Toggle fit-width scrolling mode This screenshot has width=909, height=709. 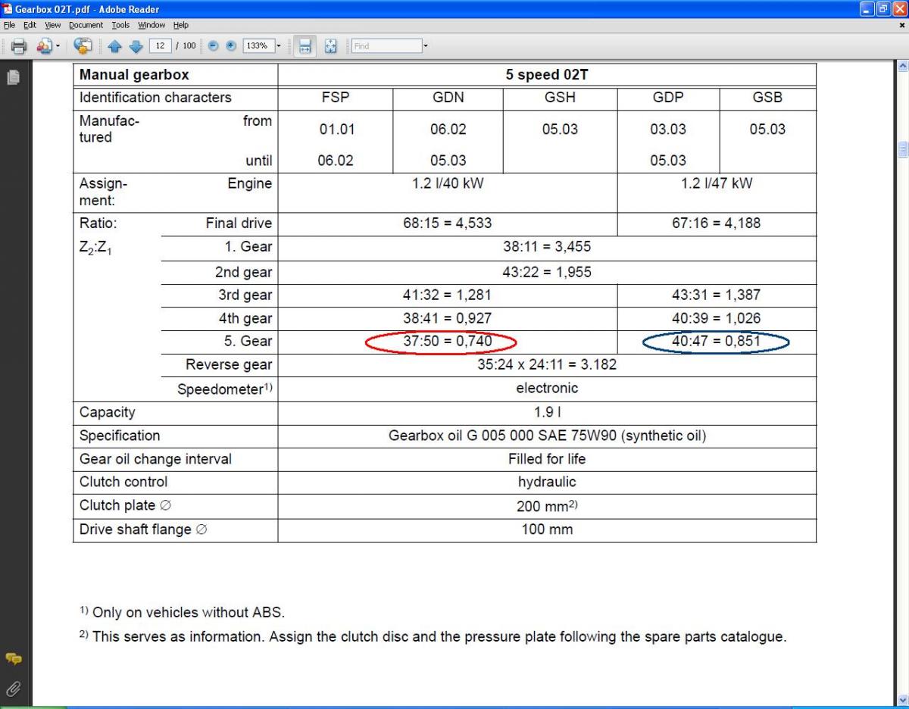click(305, 46)
